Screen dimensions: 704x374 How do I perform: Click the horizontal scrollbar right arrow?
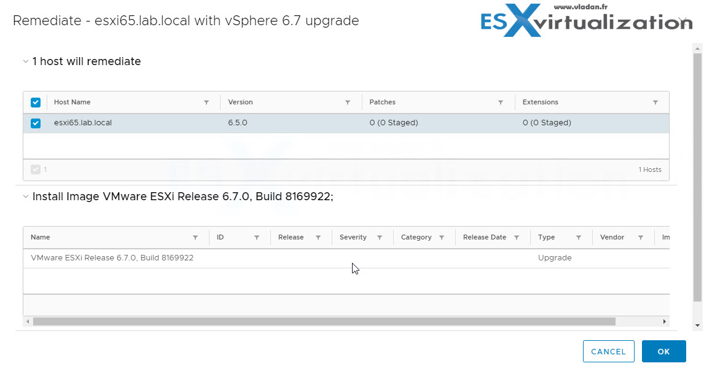point(665,321)
